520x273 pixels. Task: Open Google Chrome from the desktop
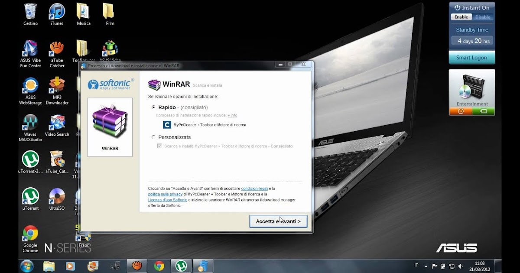pyautogui.click(x=30, y=239)
